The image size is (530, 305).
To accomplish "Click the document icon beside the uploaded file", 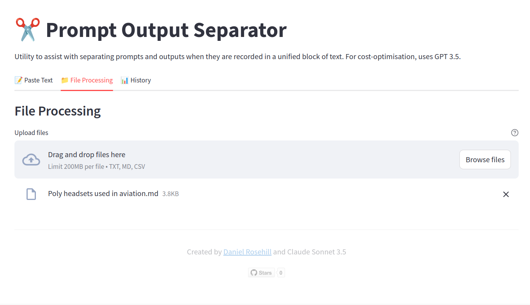I will (31, 194).
